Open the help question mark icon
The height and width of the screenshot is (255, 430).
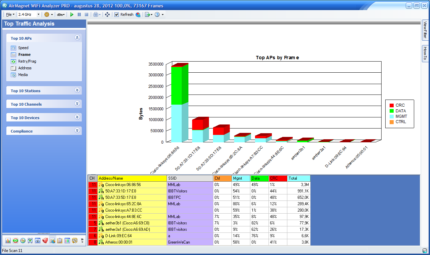point(157,14)
